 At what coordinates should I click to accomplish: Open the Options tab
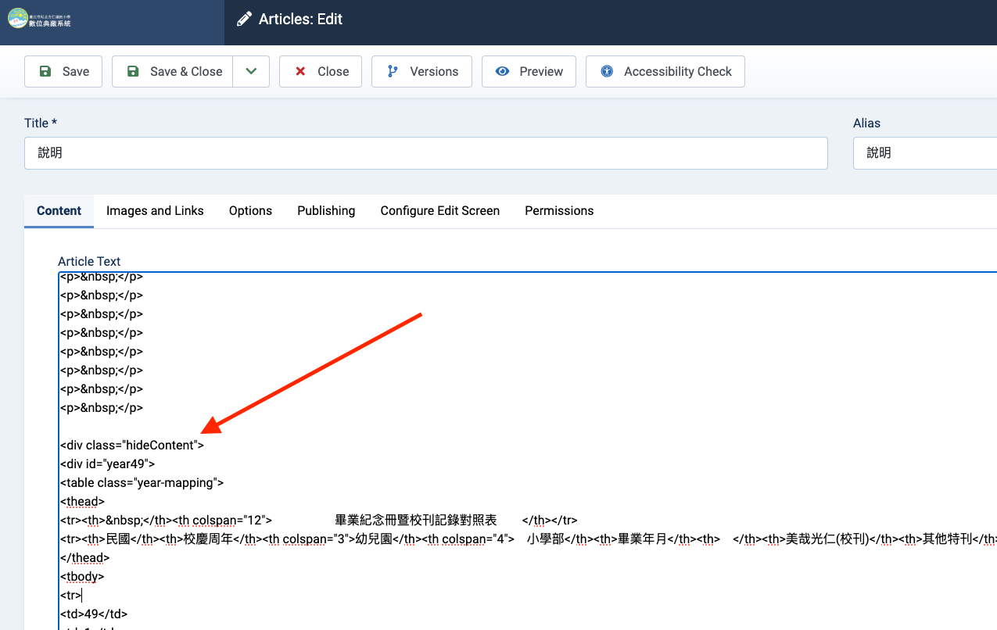click(250, 211)
